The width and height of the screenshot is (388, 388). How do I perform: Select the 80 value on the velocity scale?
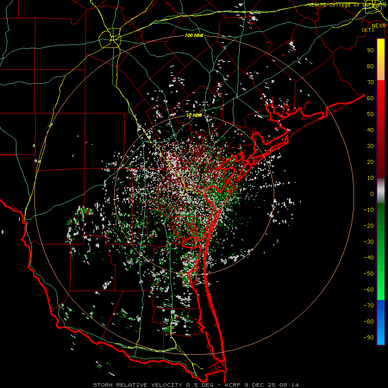coord(370,66)
